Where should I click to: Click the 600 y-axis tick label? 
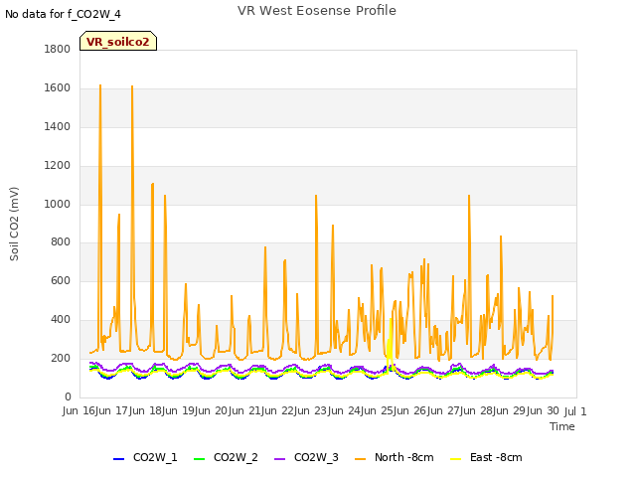61,280
